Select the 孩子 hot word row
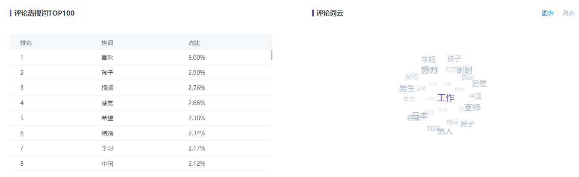Viewport: 579px width, 177px height. click(140, 73)
